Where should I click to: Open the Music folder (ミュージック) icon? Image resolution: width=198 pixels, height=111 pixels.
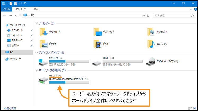point(151,43)
